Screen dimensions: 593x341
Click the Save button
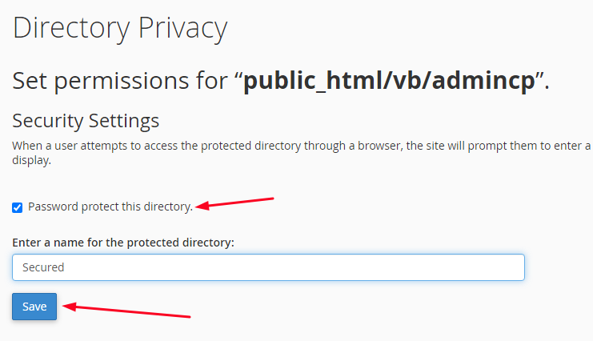click(34, 307)
